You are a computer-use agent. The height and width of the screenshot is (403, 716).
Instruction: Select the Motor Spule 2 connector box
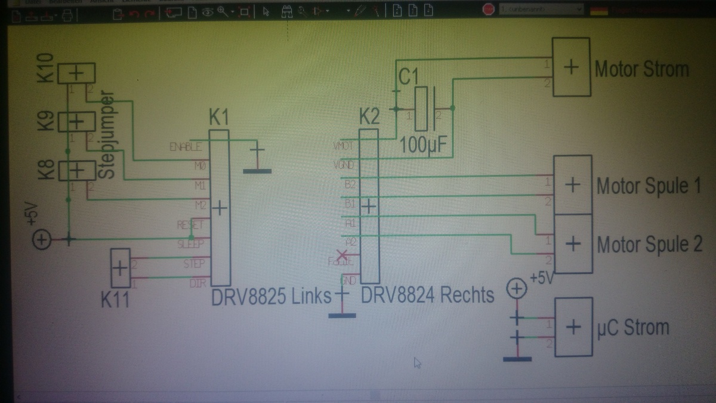pos(573,243)
